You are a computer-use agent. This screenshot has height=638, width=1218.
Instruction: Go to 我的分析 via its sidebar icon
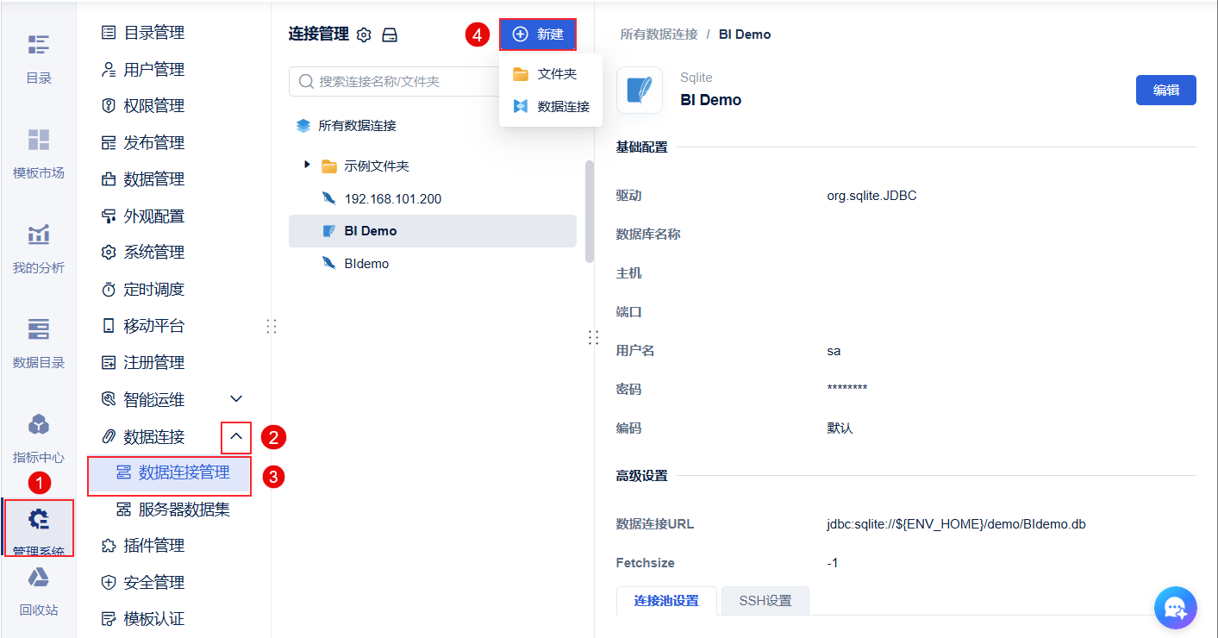38,247
